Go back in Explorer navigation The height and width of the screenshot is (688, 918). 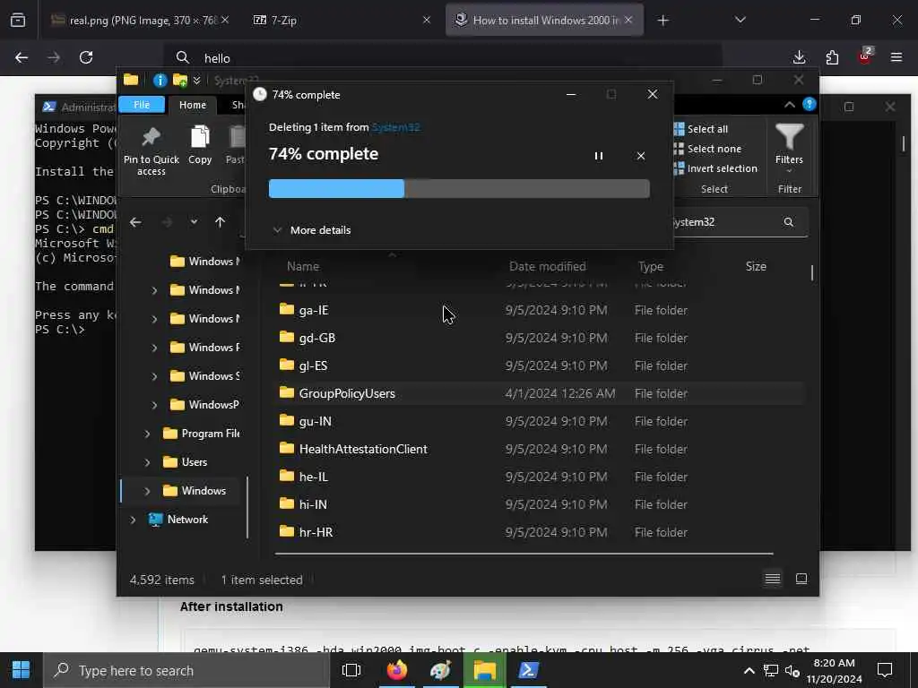[136, 222]
